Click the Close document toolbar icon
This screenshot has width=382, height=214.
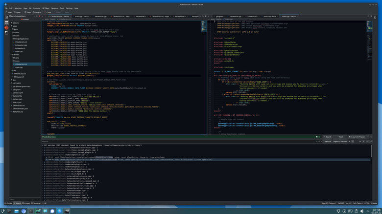click(48, 12)
